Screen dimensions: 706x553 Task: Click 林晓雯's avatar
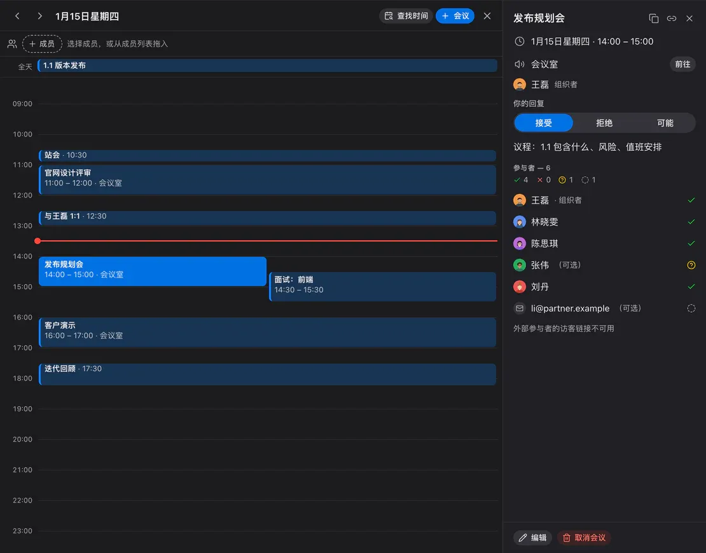coord(520,222)
